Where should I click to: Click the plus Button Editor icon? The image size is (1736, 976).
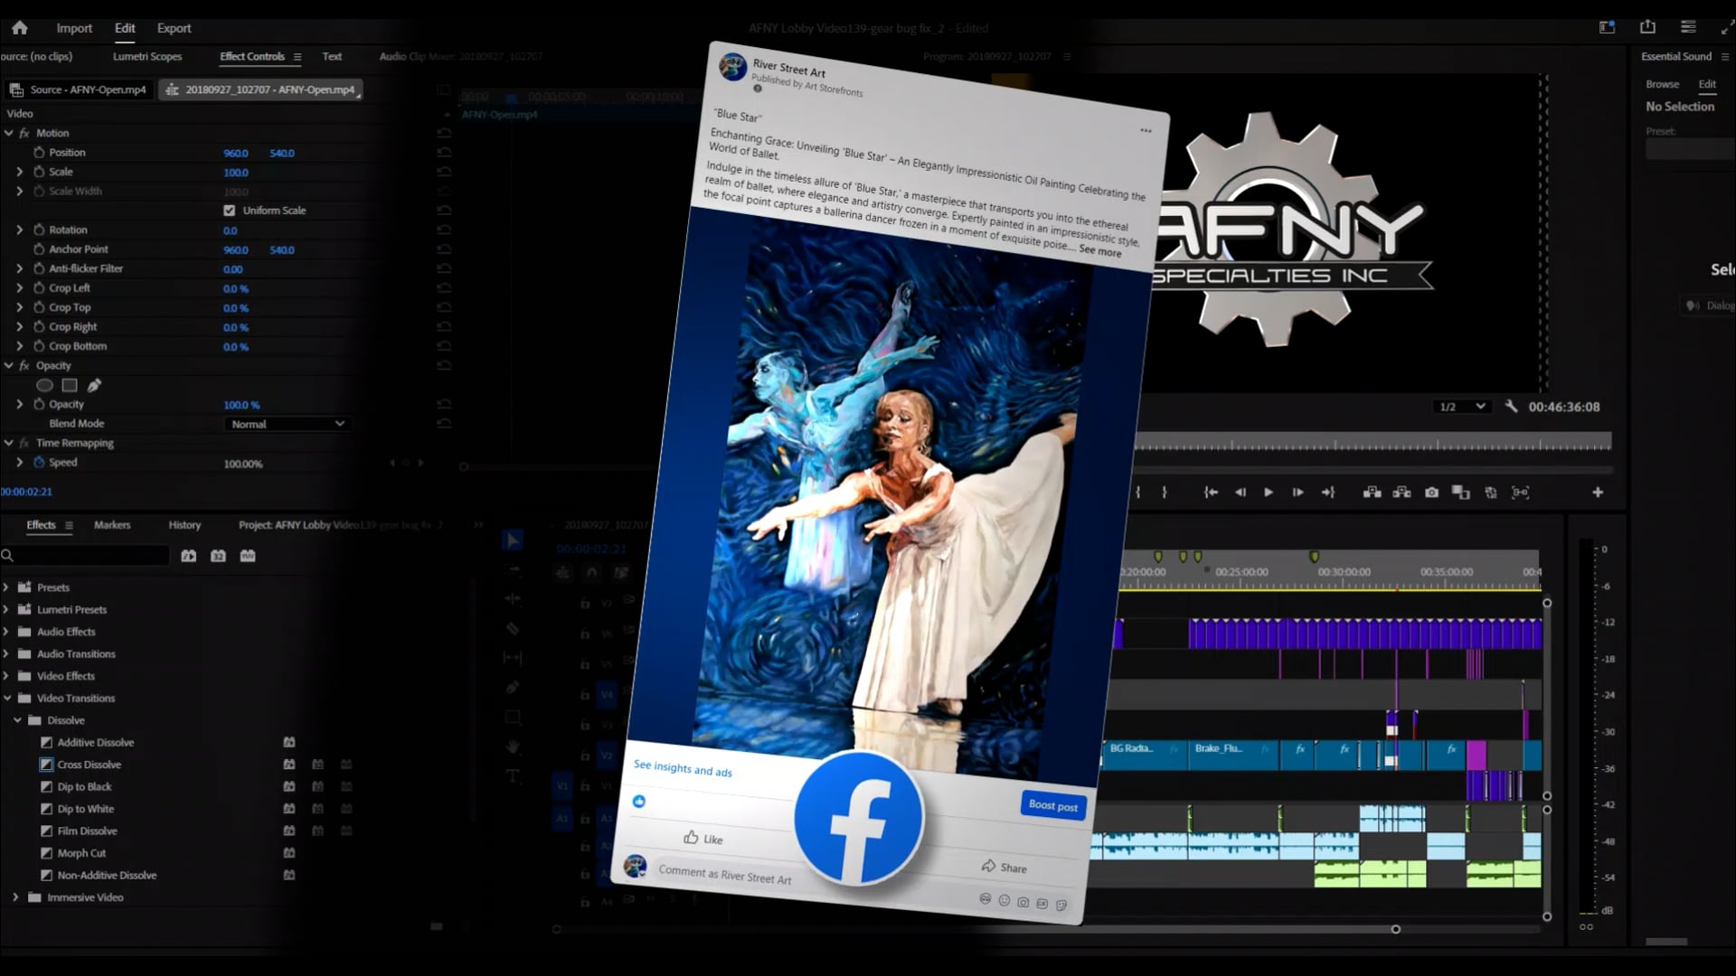(1598, 493)
